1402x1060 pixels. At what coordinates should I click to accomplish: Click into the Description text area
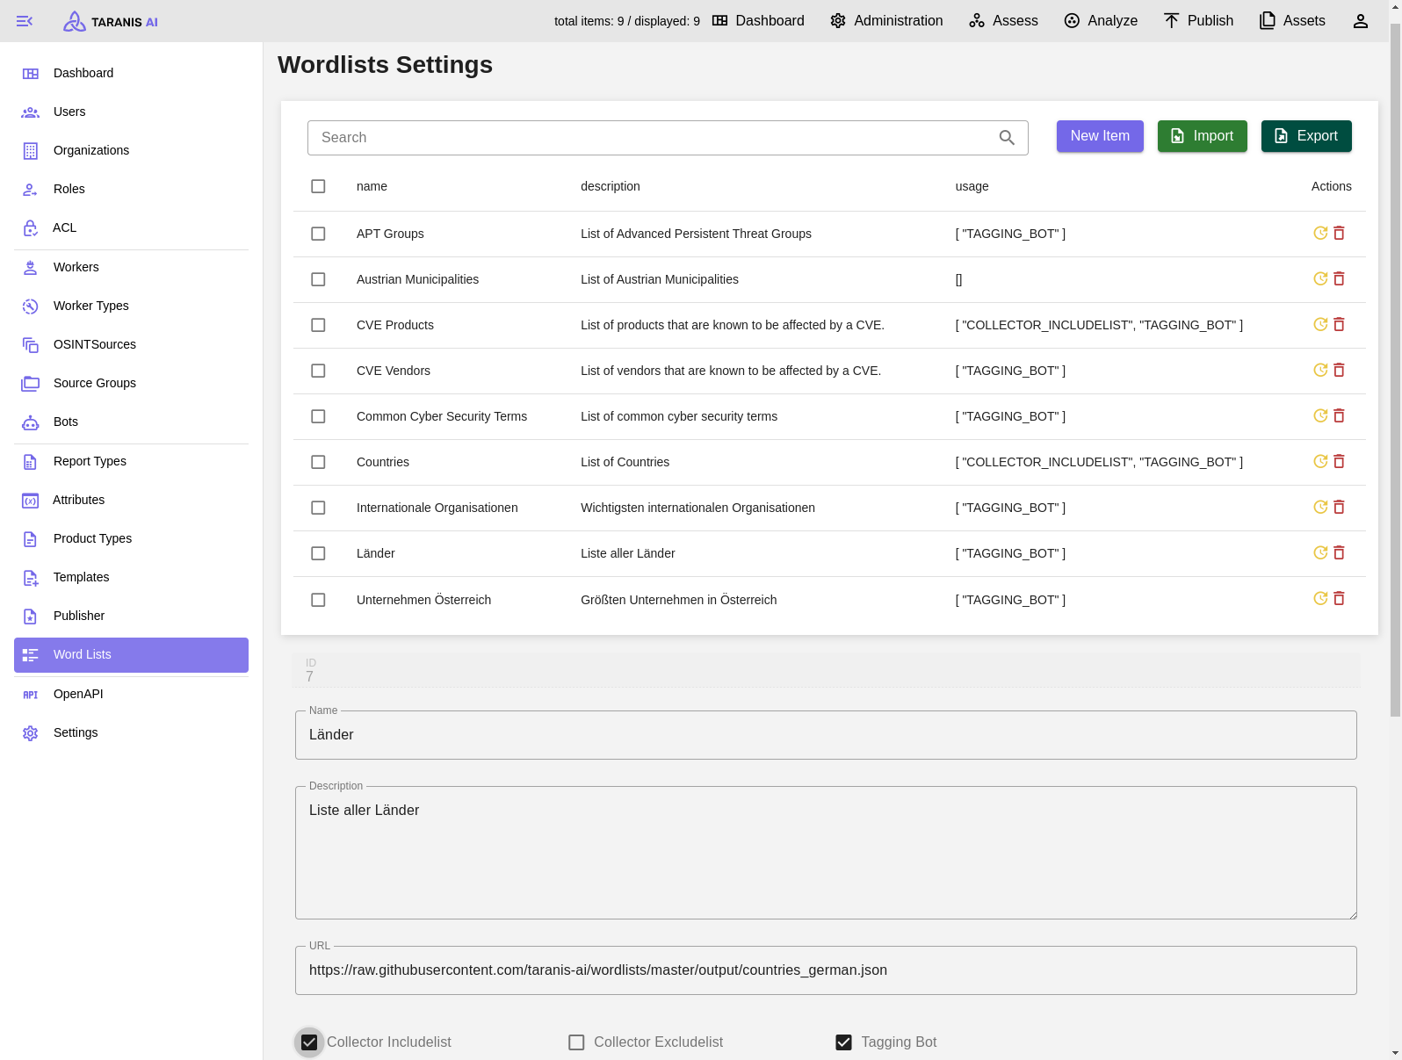pyautogui.click(x=826, y=853)
